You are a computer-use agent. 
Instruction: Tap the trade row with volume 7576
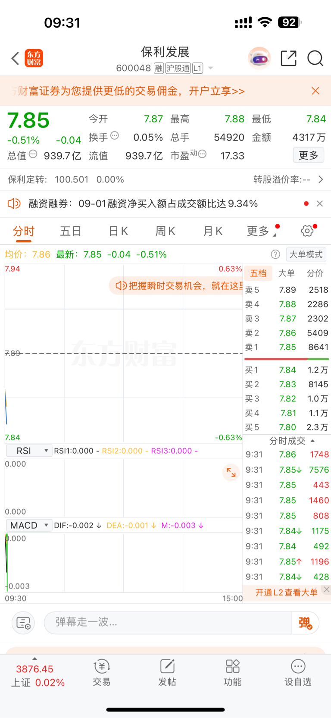[287, 470]
